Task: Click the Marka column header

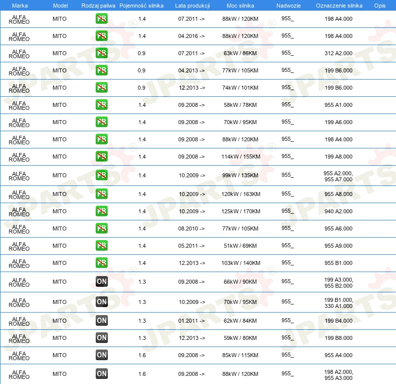Action: (x=20, y=6)
